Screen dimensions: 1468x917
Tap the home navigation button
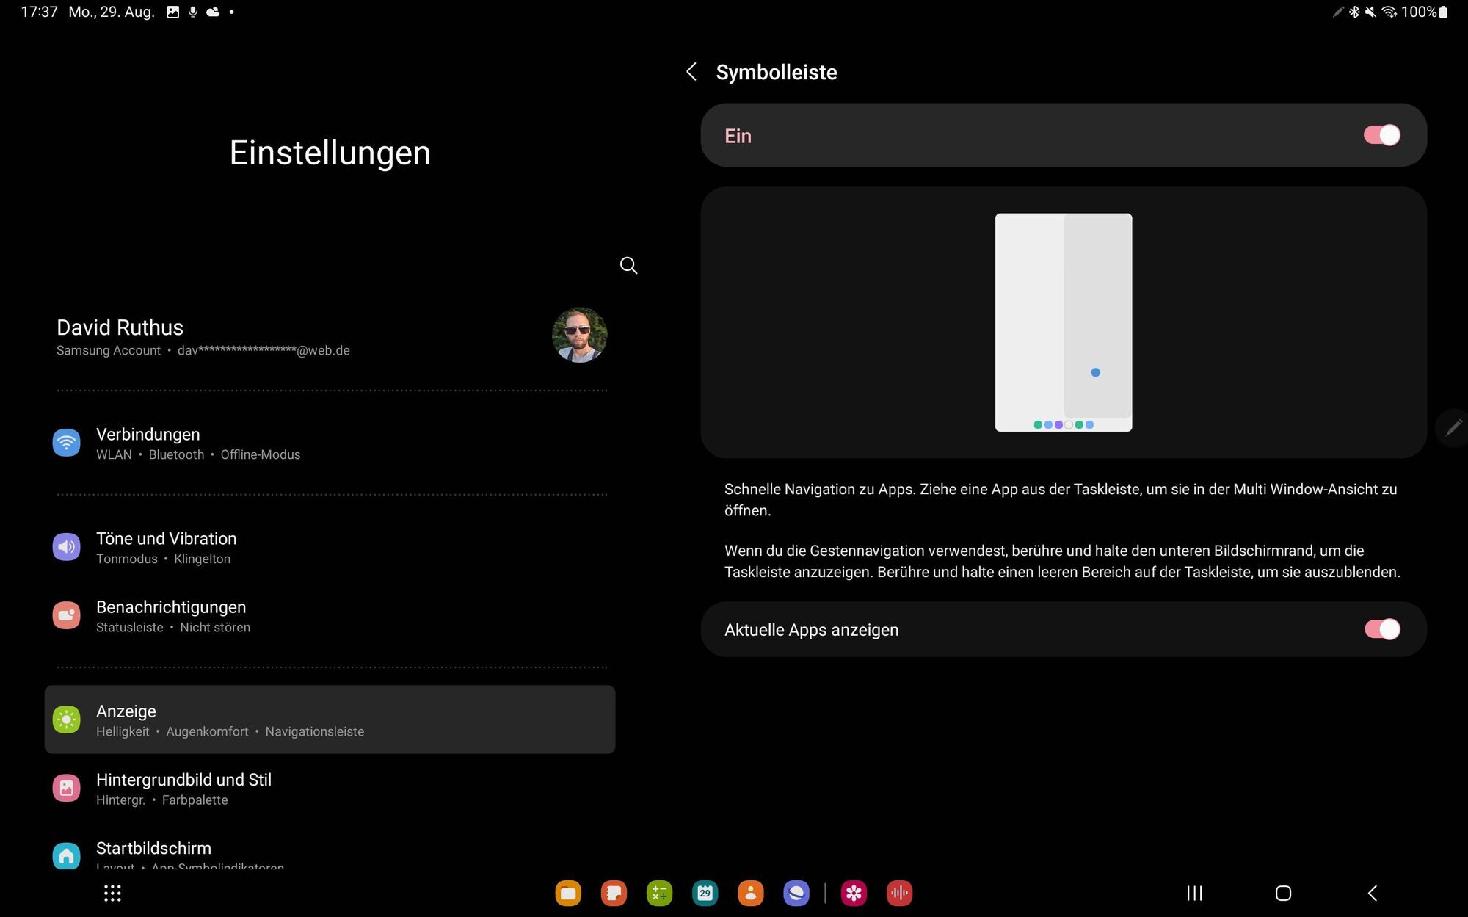[1283, 893]
